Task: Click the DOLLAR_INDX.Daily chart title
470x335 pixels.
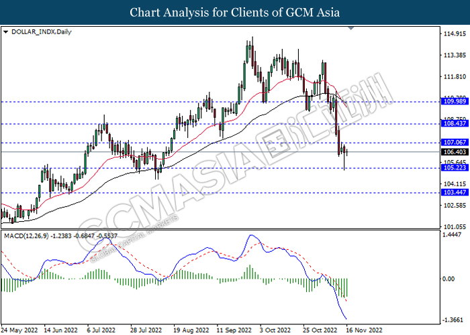Action: click(x=42, y=31)
